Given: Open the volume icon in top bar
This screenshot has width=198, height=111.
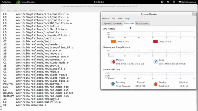Looking at the screenshot, I should [x=168, y=2].
